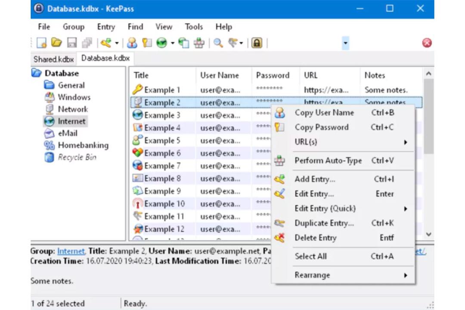Select the Homebanking group
Viewport: 465px width, 310px height.
84,145
